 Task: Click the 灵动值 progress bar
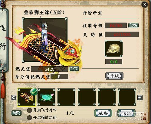tap(122, 34)
